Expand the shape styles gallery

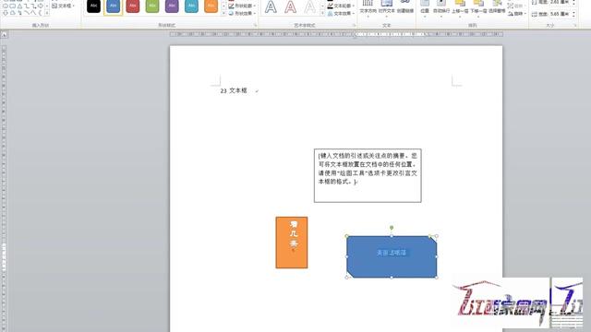(223, 13)
